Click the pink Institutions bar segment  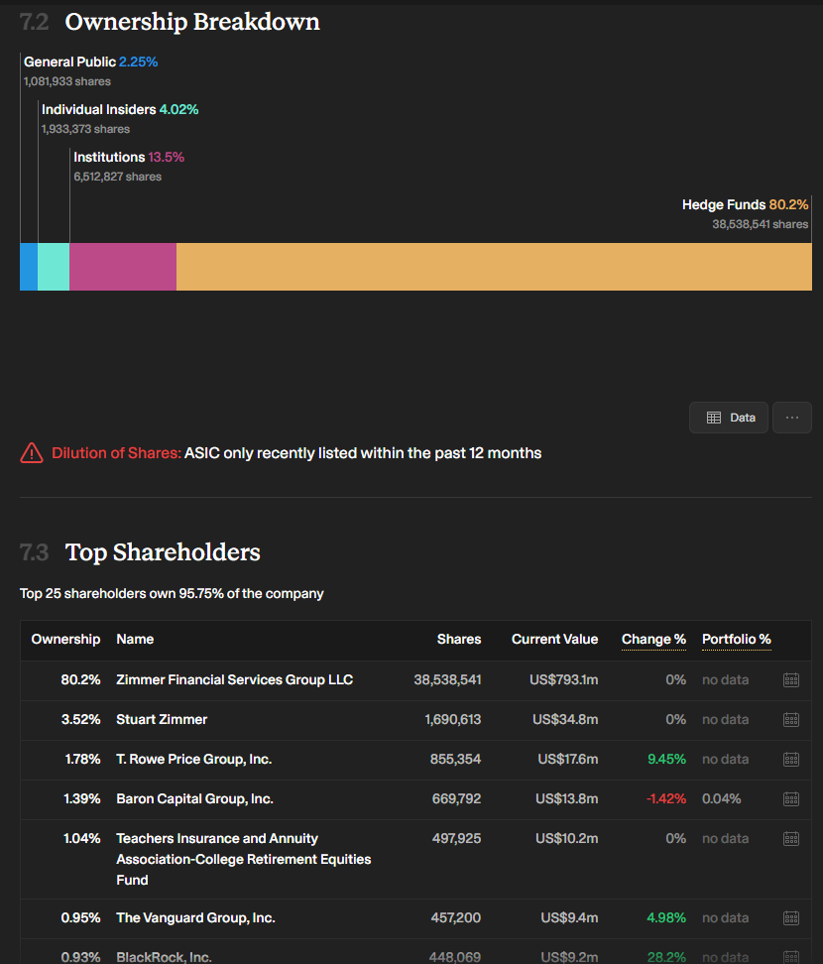[x=123, y=267]
